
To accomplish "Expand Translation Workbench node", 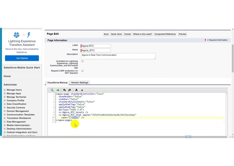I will (x=5, y=118).
